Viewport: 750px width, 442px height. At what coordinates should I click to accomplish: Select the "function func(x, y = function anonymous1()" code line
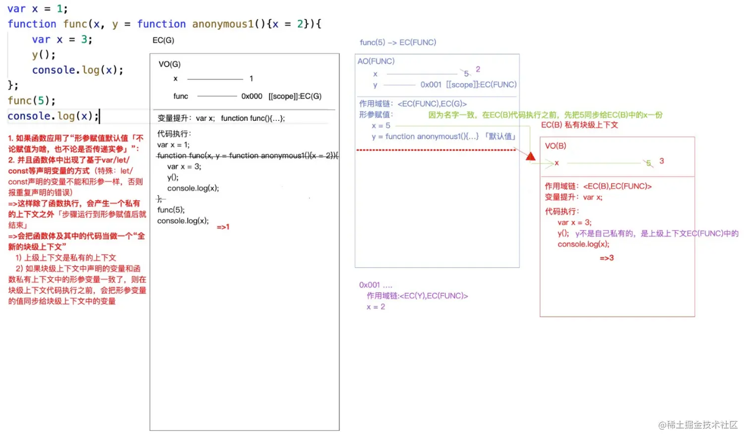[x=165, y=24]
